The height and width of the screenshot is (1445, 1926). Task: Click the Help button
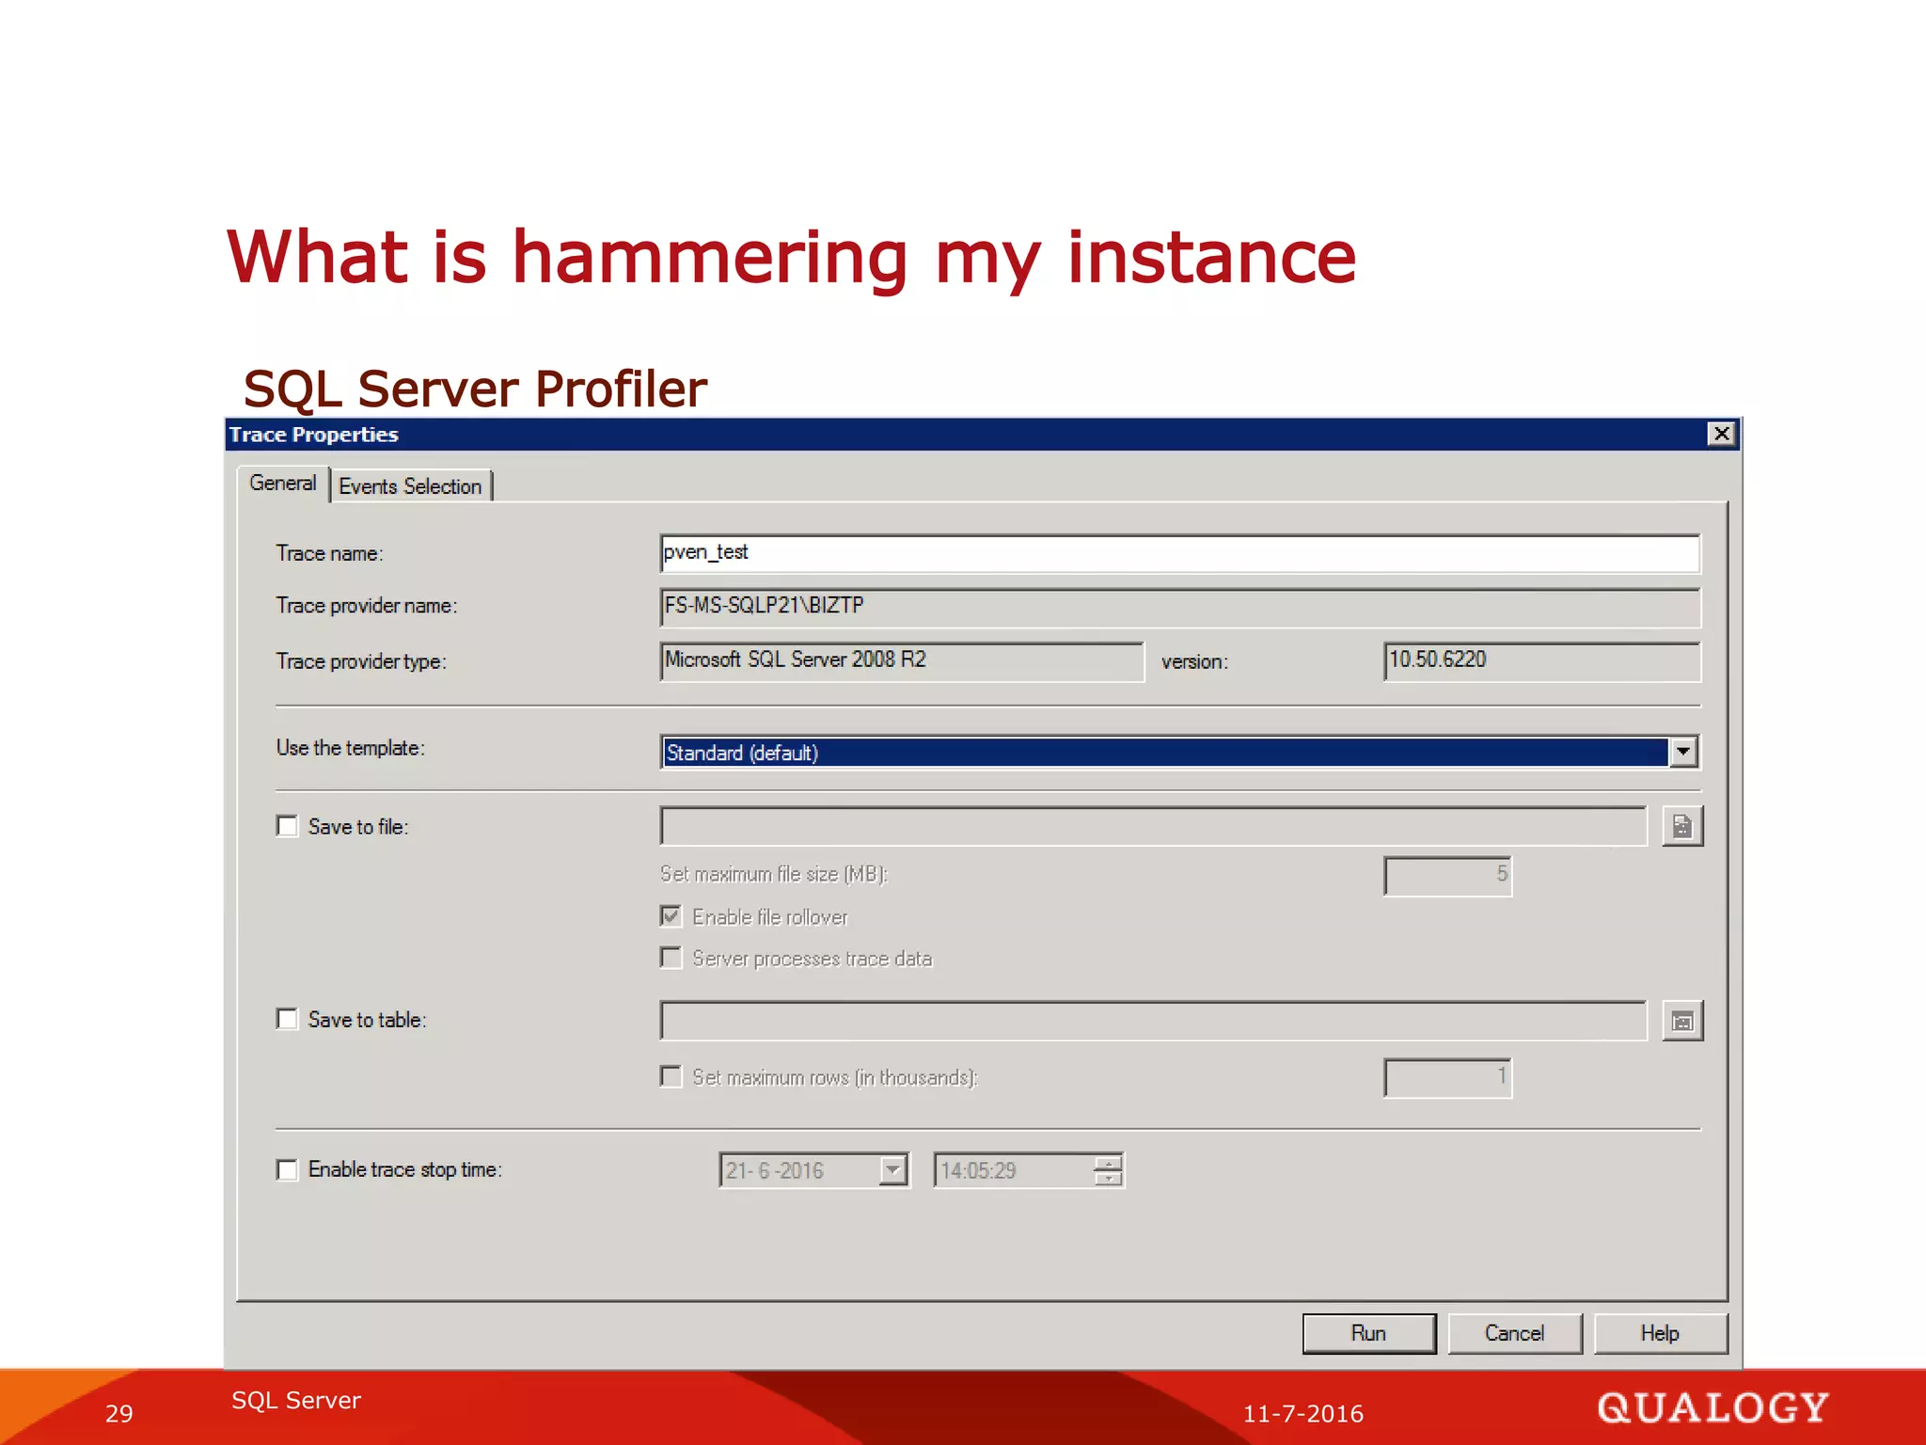coord(1660,1333)
